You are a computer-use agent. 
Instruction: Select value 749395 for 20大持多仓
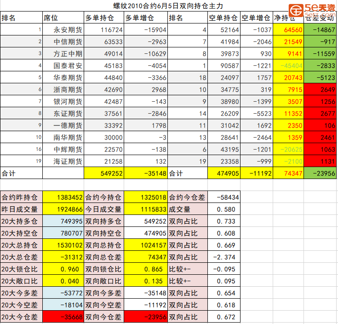pyautogui.click(x=63, y=221)
